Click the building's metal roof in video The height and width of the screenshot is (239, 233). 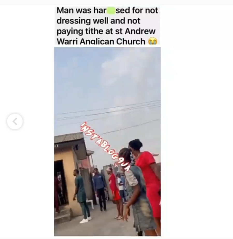(x=69, y=138)
